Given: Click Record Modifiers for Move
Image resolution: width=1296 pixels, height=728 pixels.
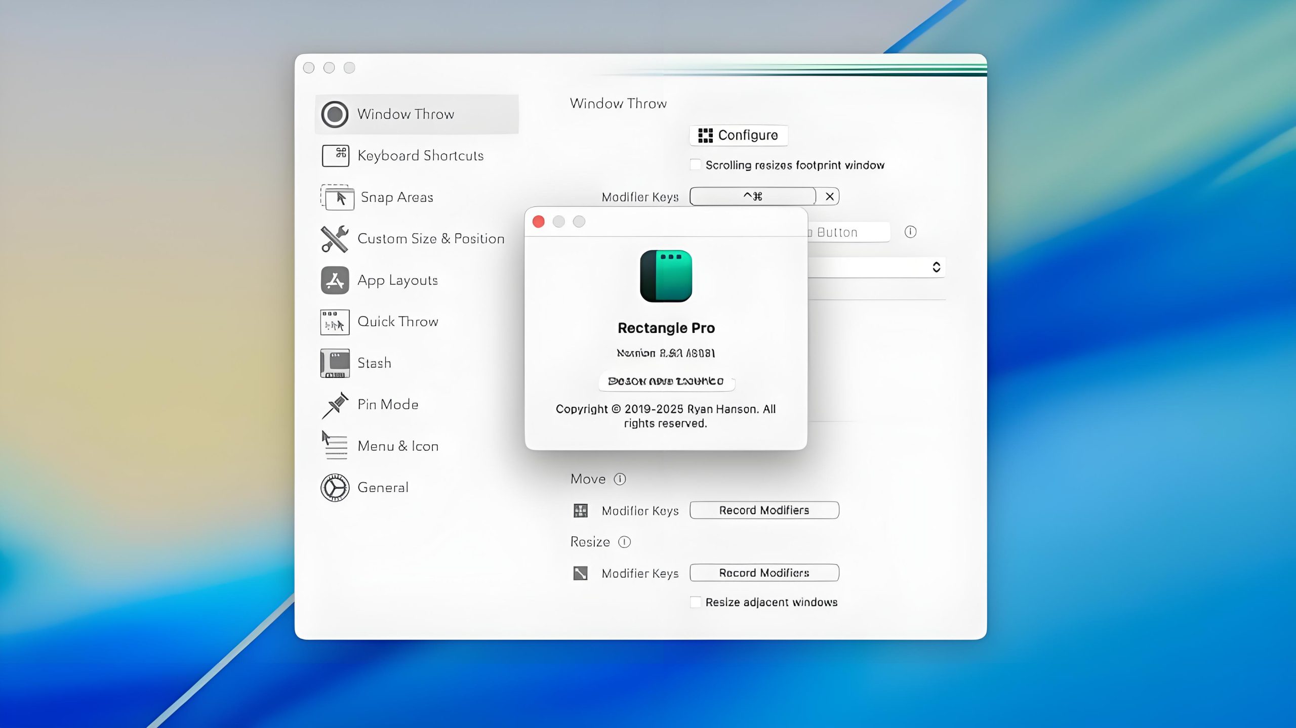Looking at the screenshot, I should (x=764, y=510).
